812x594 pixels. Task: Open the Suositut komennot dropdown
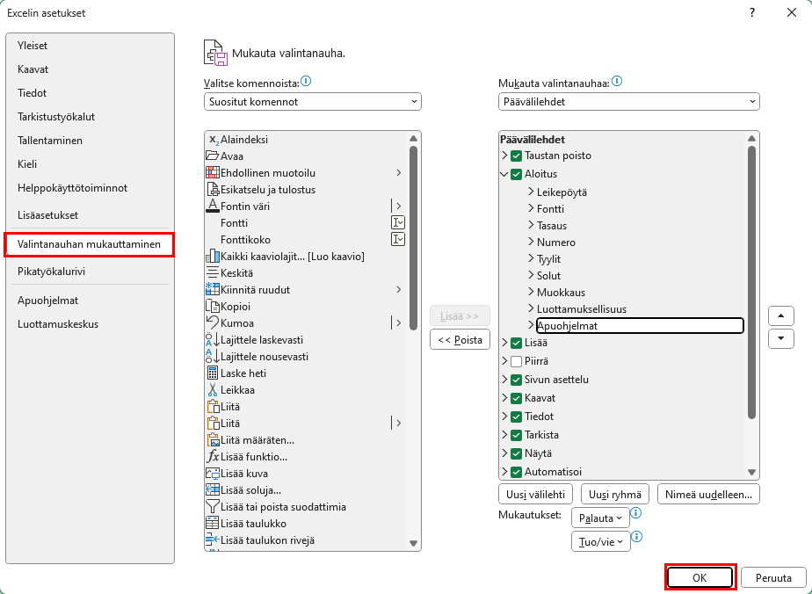tap(313, 102)
